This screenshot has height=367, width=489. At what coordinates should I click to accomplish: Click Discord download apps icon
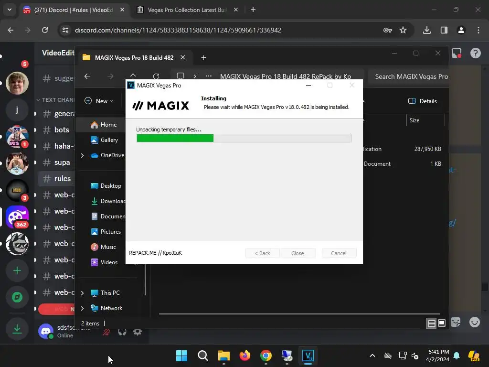pos(17,329)
